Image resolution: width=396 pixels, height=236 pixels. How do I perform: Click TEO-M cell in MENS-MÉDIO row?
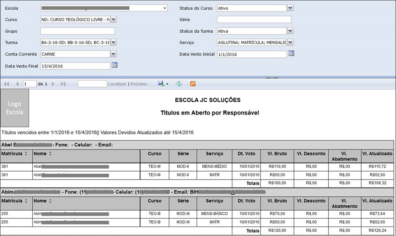pyautogui.click(x=155, y=166)
